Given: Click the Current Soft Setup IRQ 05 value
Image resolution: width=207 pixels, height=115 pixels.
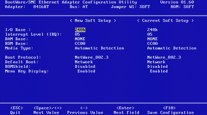Looking at the screenshot, I should 150,34.
